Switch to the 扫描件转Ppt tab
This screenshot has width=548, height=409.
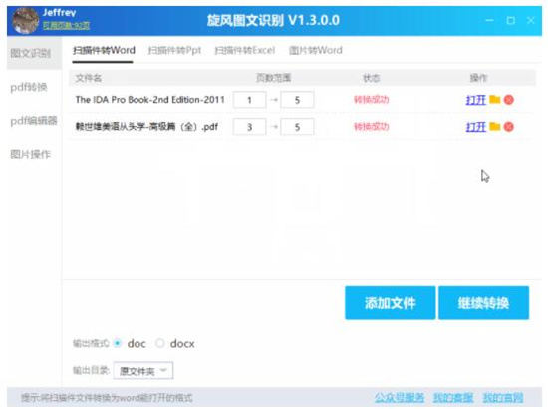(x=174, y=51)
